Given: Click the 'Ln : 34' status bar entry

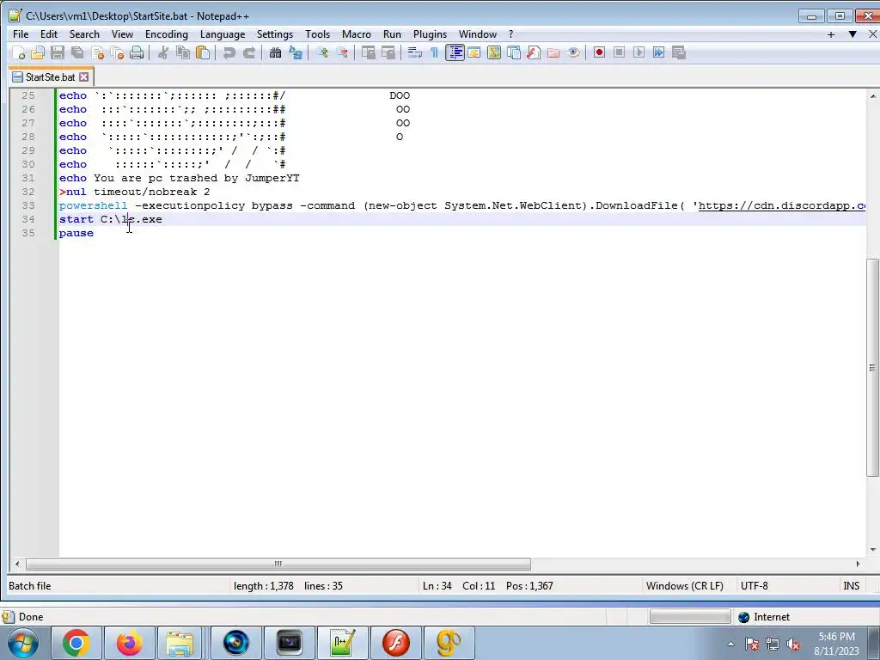Looking at the screenshot, I should coord(437,586).
